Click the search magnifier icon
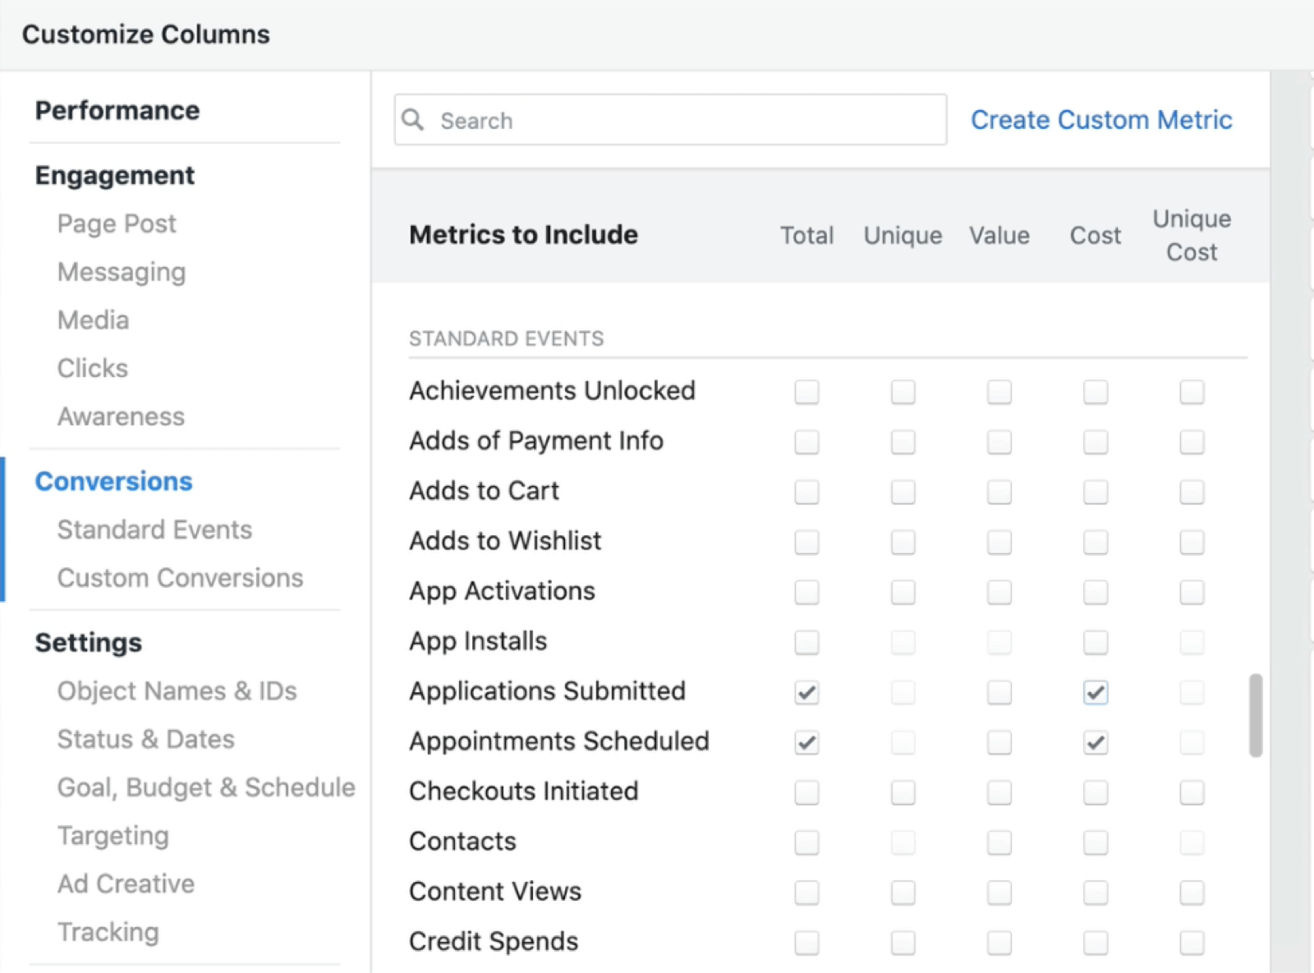Viewport: 1314px width, 973px height. click(413, 120)
